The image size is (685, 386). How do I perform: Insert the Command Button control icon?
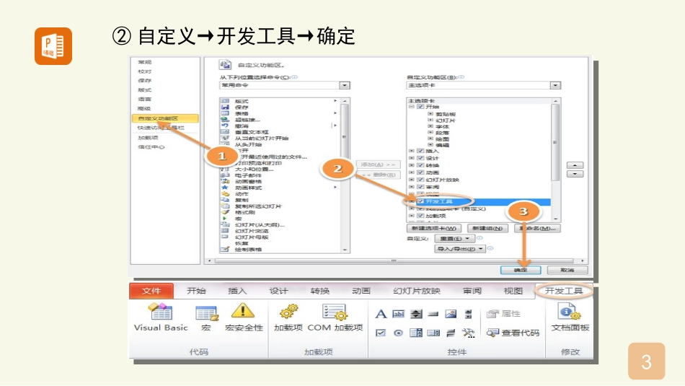tap(433, 313)
